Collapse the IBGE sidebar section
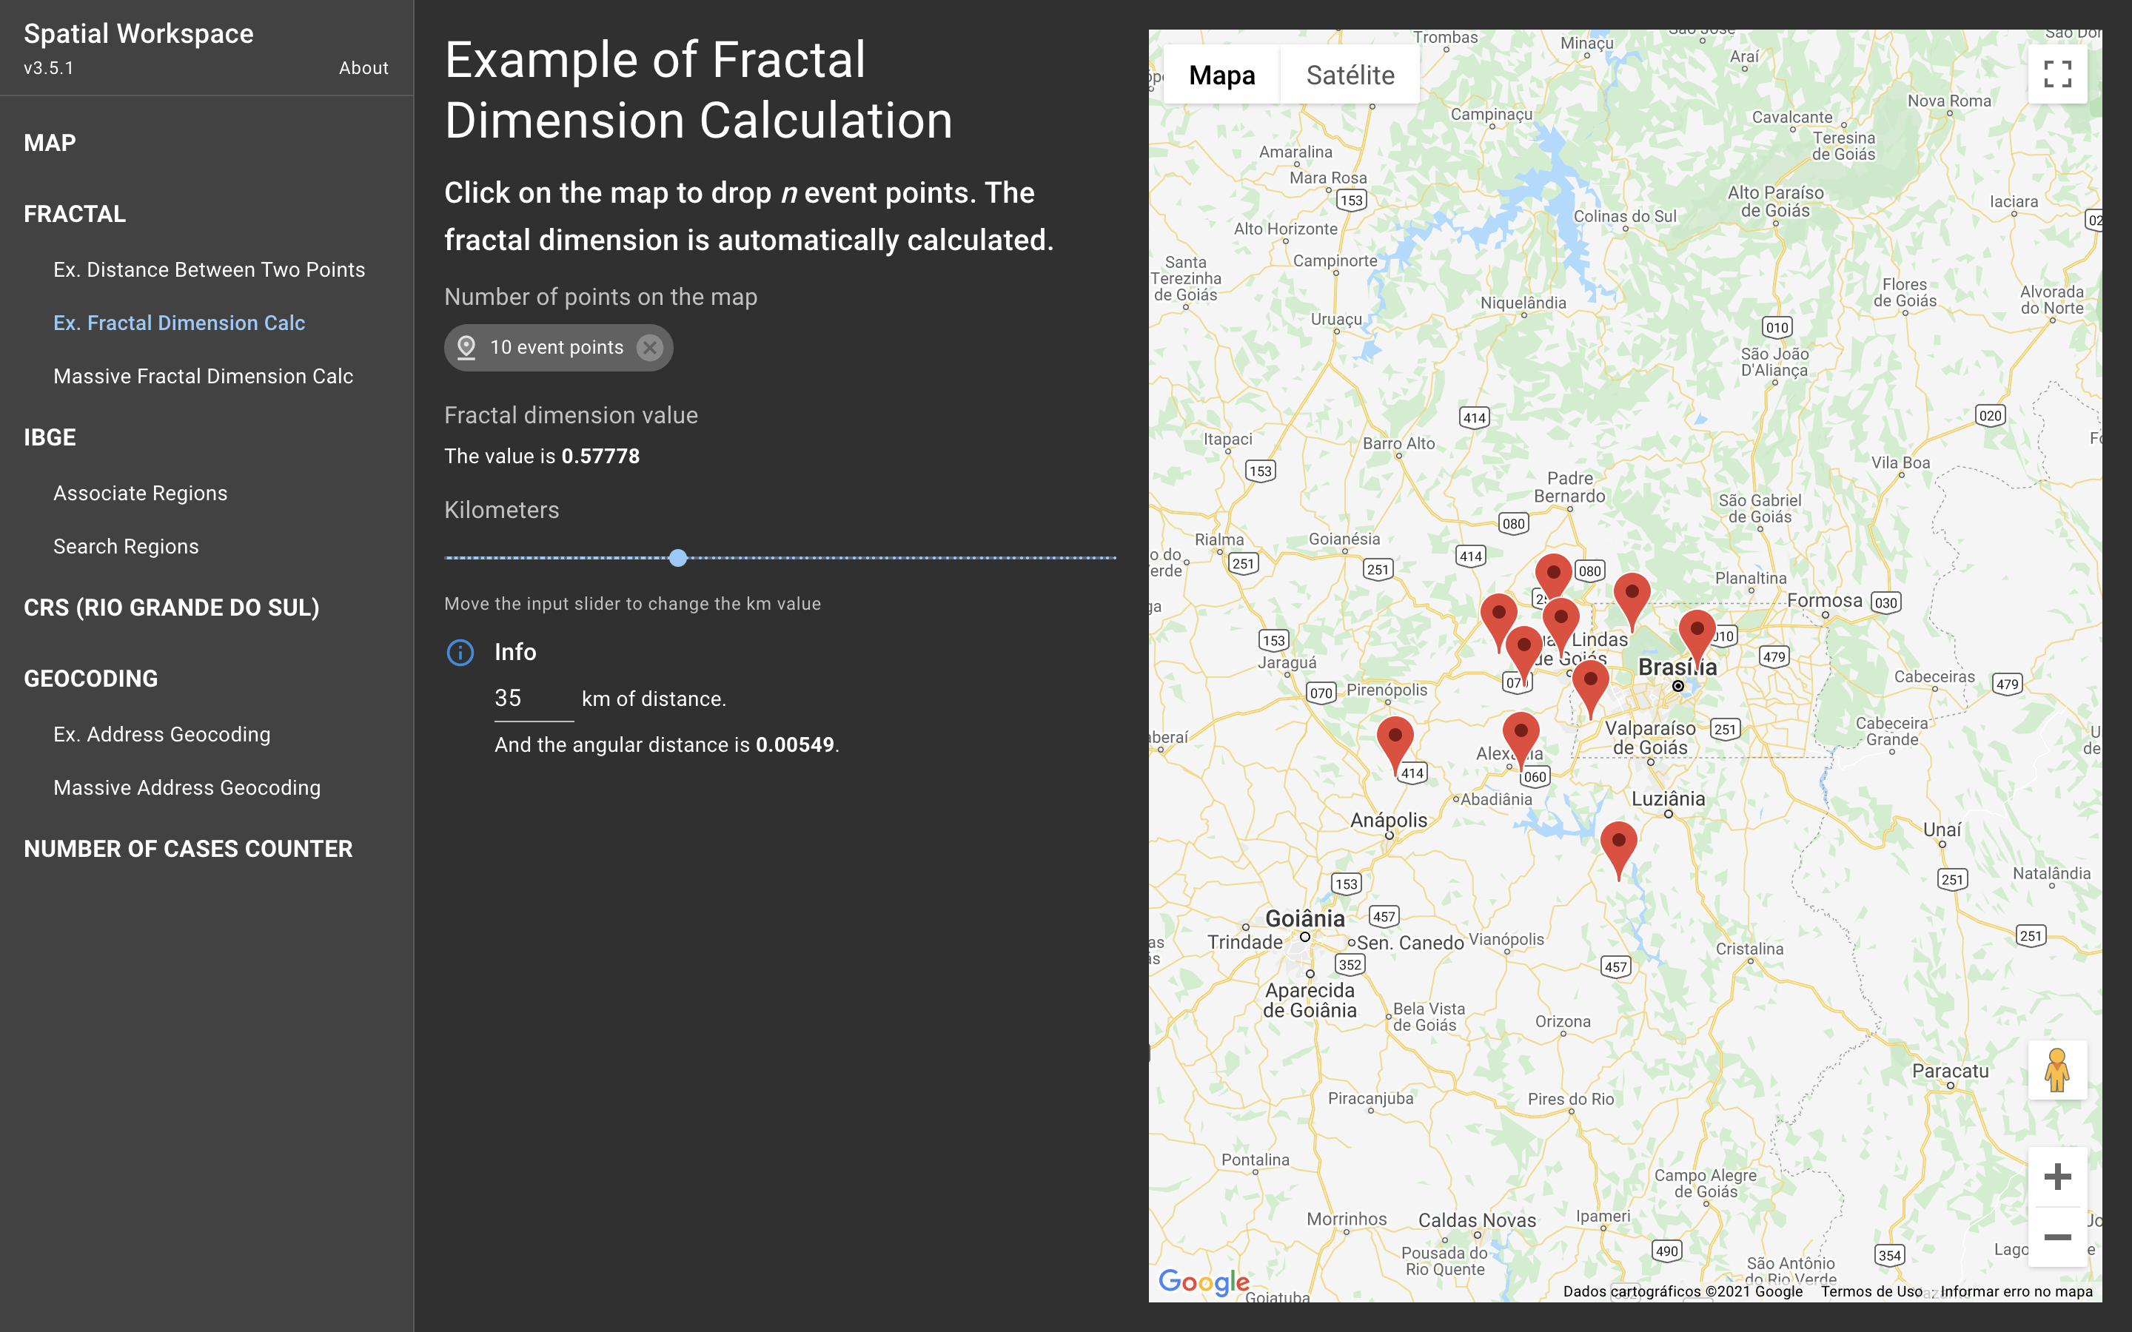Image resolution: width=2132 pixels, height=1332 pixels. point(50,438)
